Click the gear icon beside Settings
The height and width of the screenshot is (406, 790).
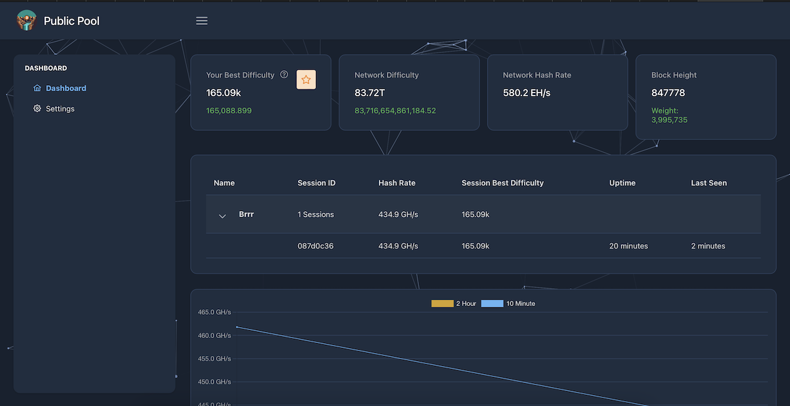(37, 109)
